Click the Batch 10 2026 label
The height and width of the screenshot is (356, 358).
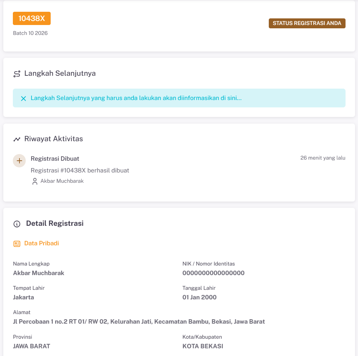point(30,33)
